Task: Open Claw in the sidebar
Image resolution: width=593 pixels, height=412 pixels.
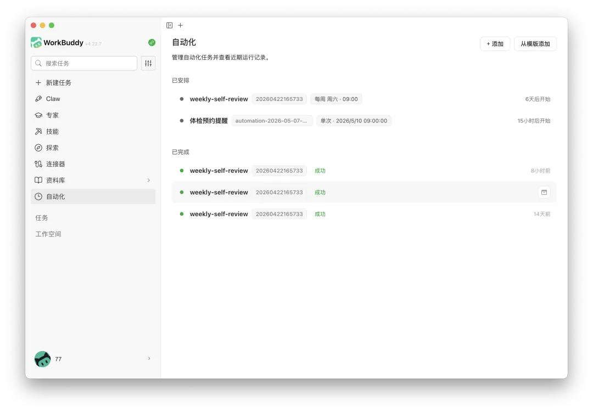Action: tap(93, 99)
